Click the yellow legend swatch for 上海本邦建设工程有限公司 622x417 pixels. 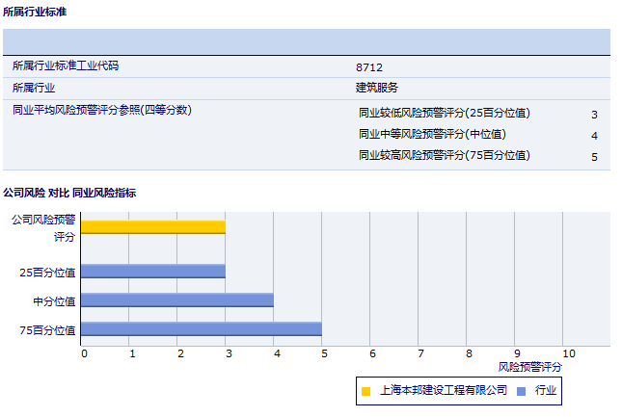pyautogui.click(x=365, y=391)
